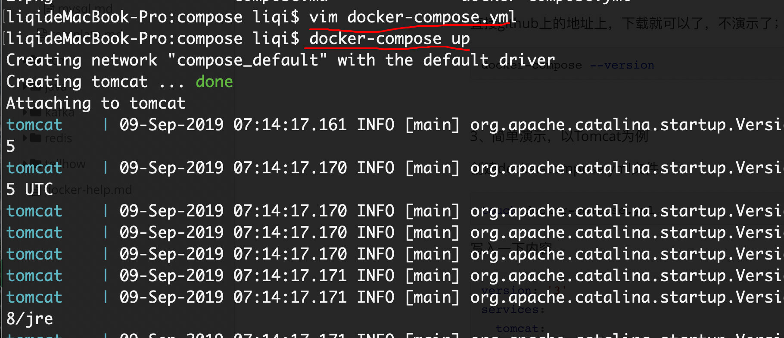Click the kafka folder icon behind the terminal

click(x=36, y=113)
